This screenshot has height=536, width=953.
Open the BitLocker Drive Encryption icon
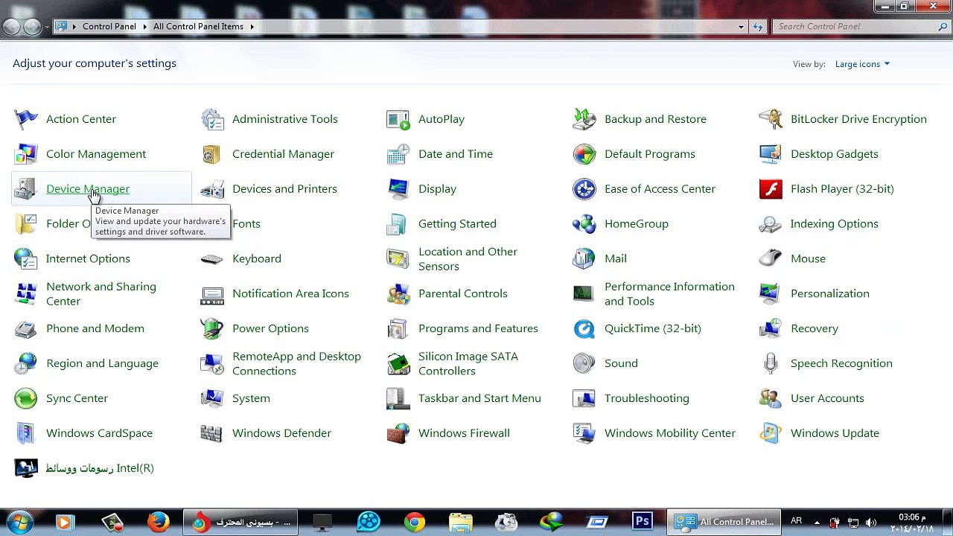[x=771, y=119]
